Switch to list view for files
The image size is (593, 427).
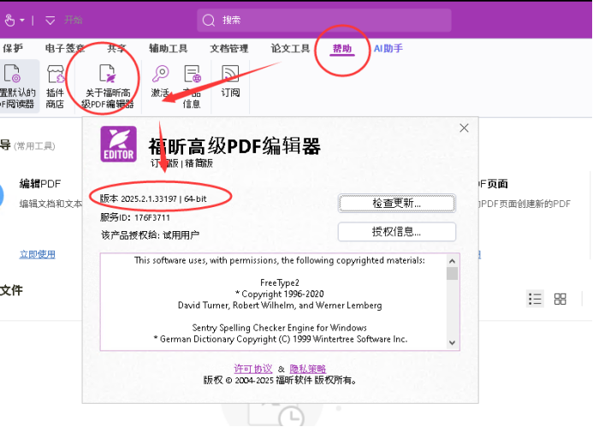pos(536,299)
